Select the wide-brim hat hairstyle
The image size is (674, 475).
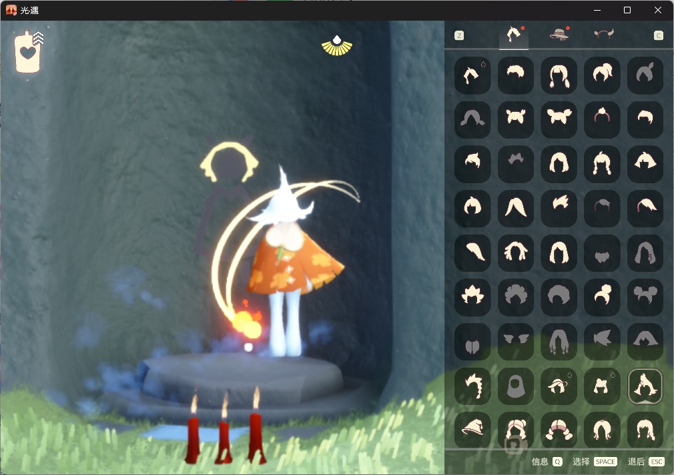[x=559, y=386]
